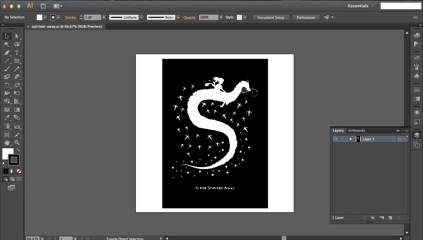Set paint mode to None
The height and width of the screenshot is (240, 423).
[x=19, y=171]
